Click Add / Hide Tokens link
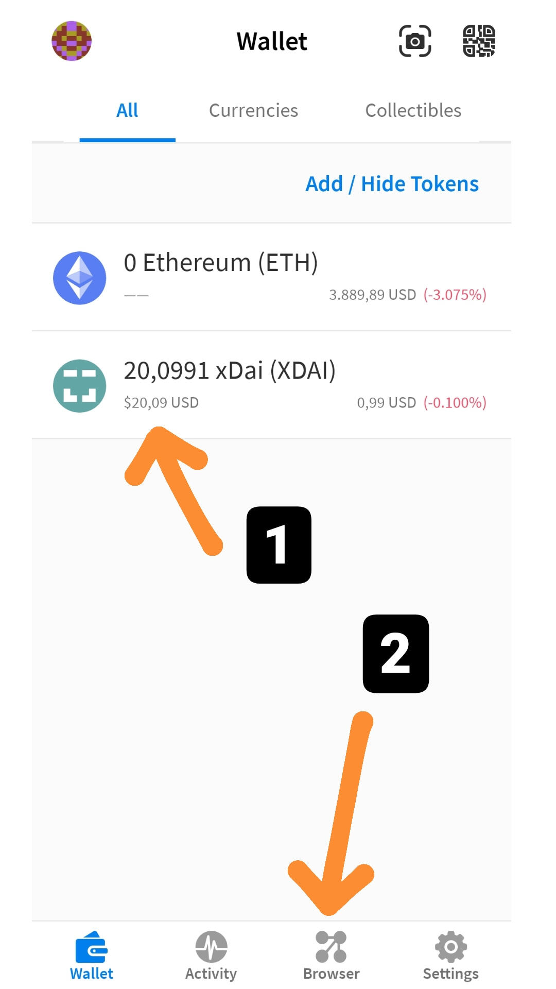Viewport: 556px width, 989px height. [392, 184]
